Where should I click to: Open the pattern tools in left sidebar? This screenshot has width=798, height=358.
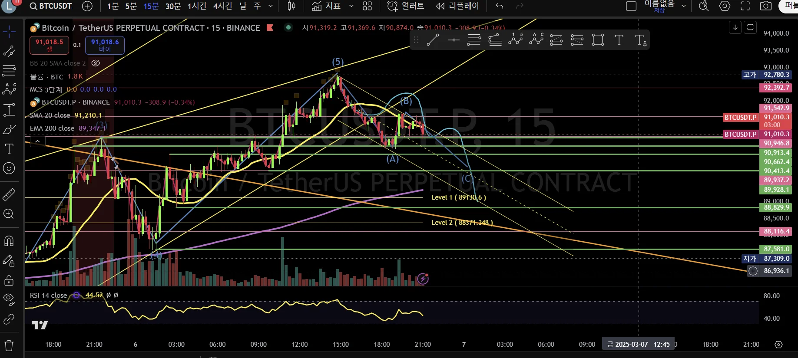click(9, 89)
